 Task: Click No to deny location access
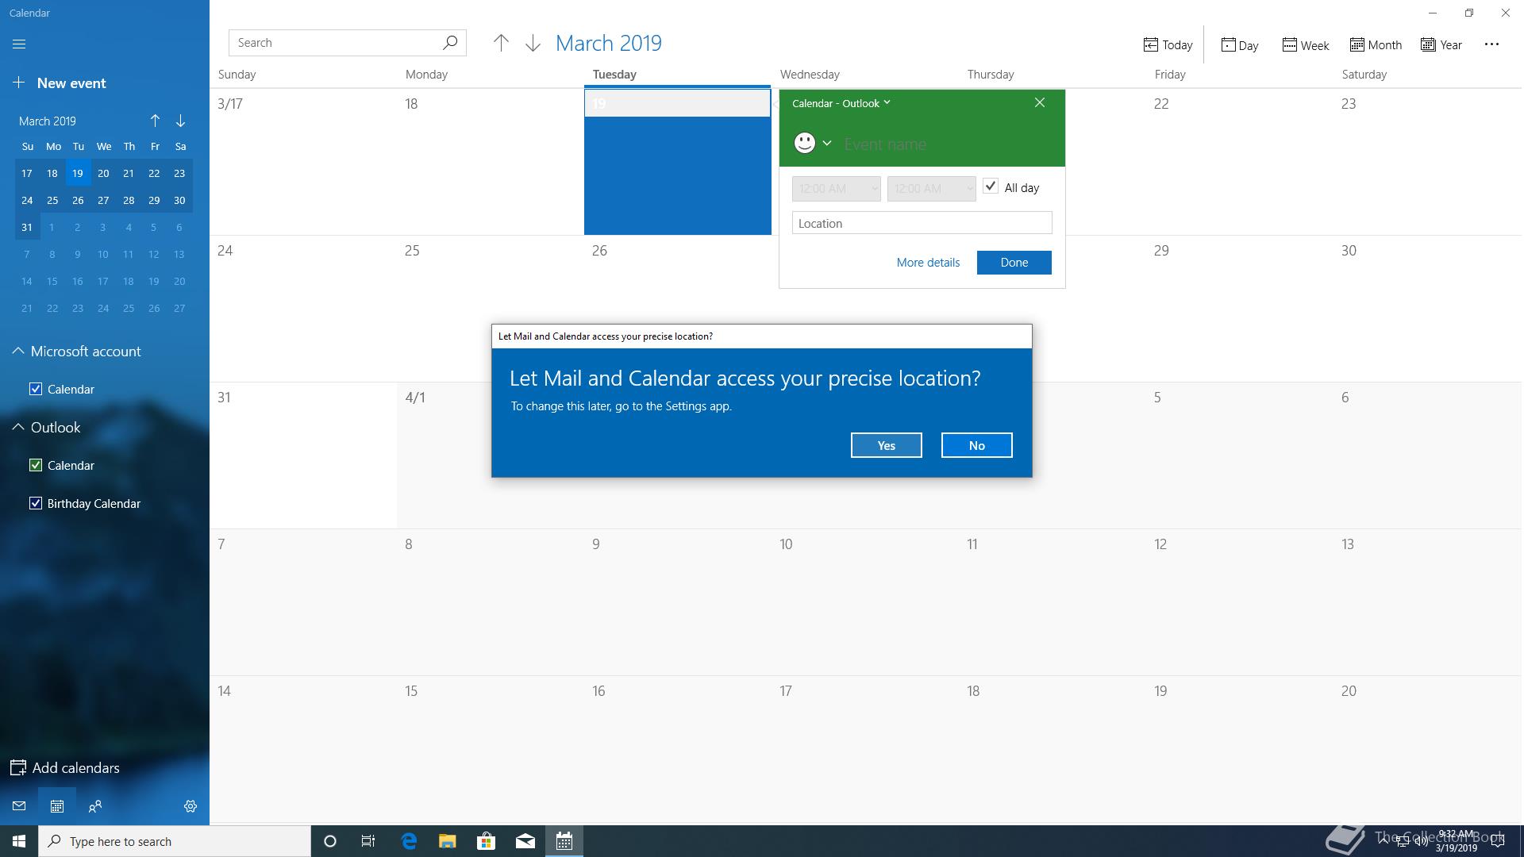(x=976, y=445)
